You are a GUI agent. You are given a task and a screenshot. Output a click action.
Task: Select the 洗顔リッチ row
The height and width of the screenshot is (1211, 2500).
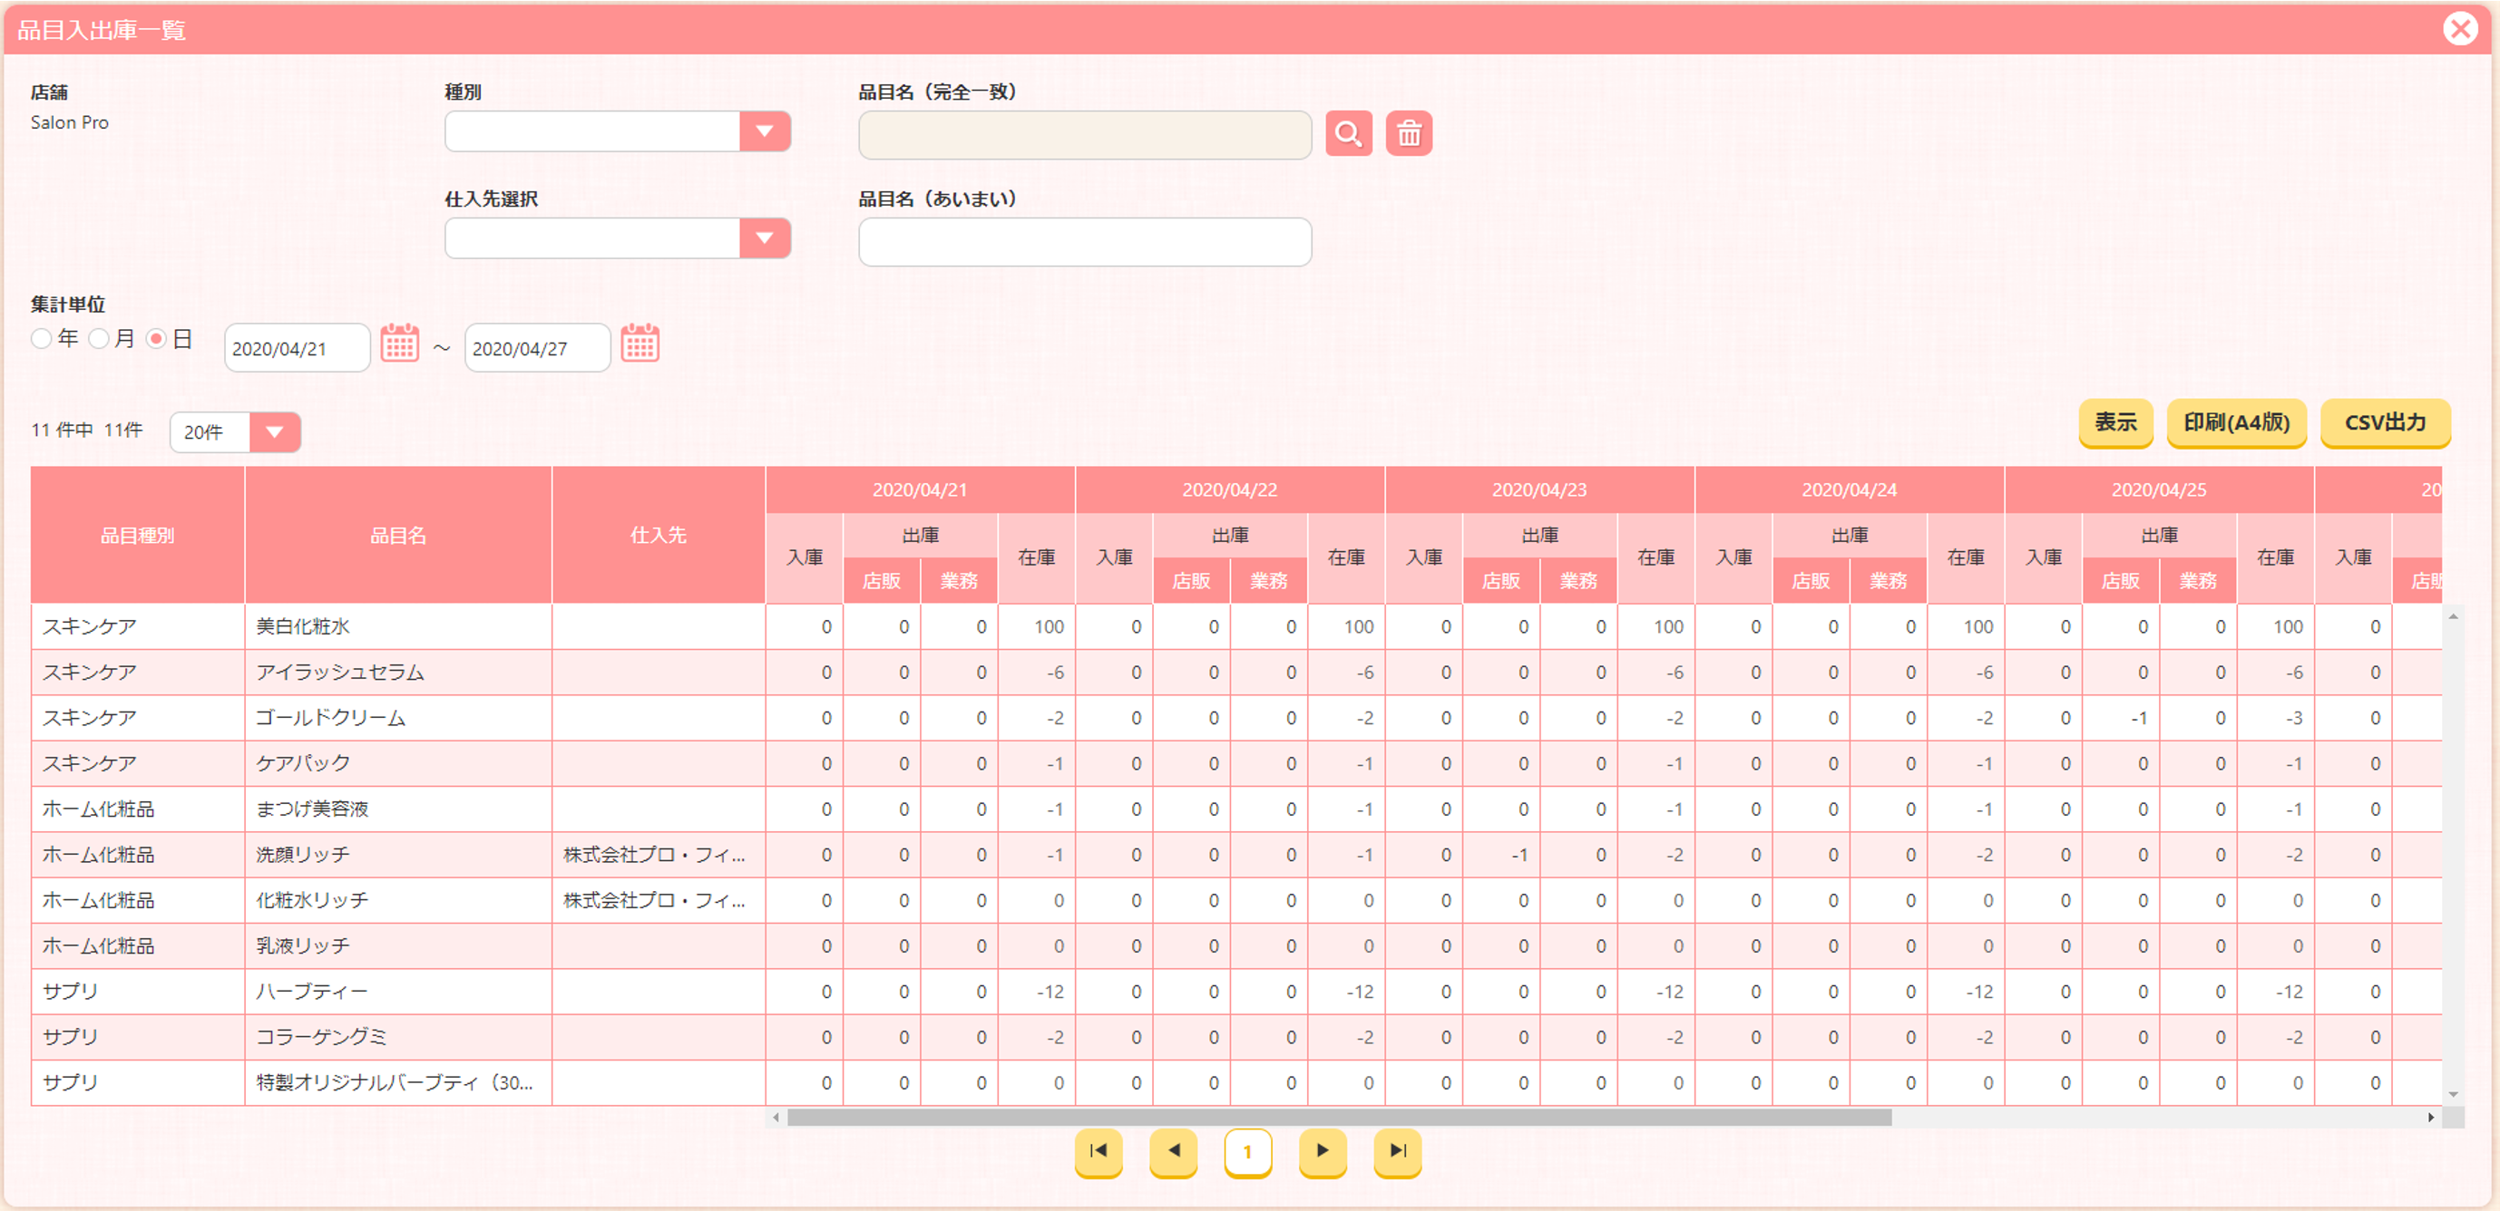[1236, 854]
